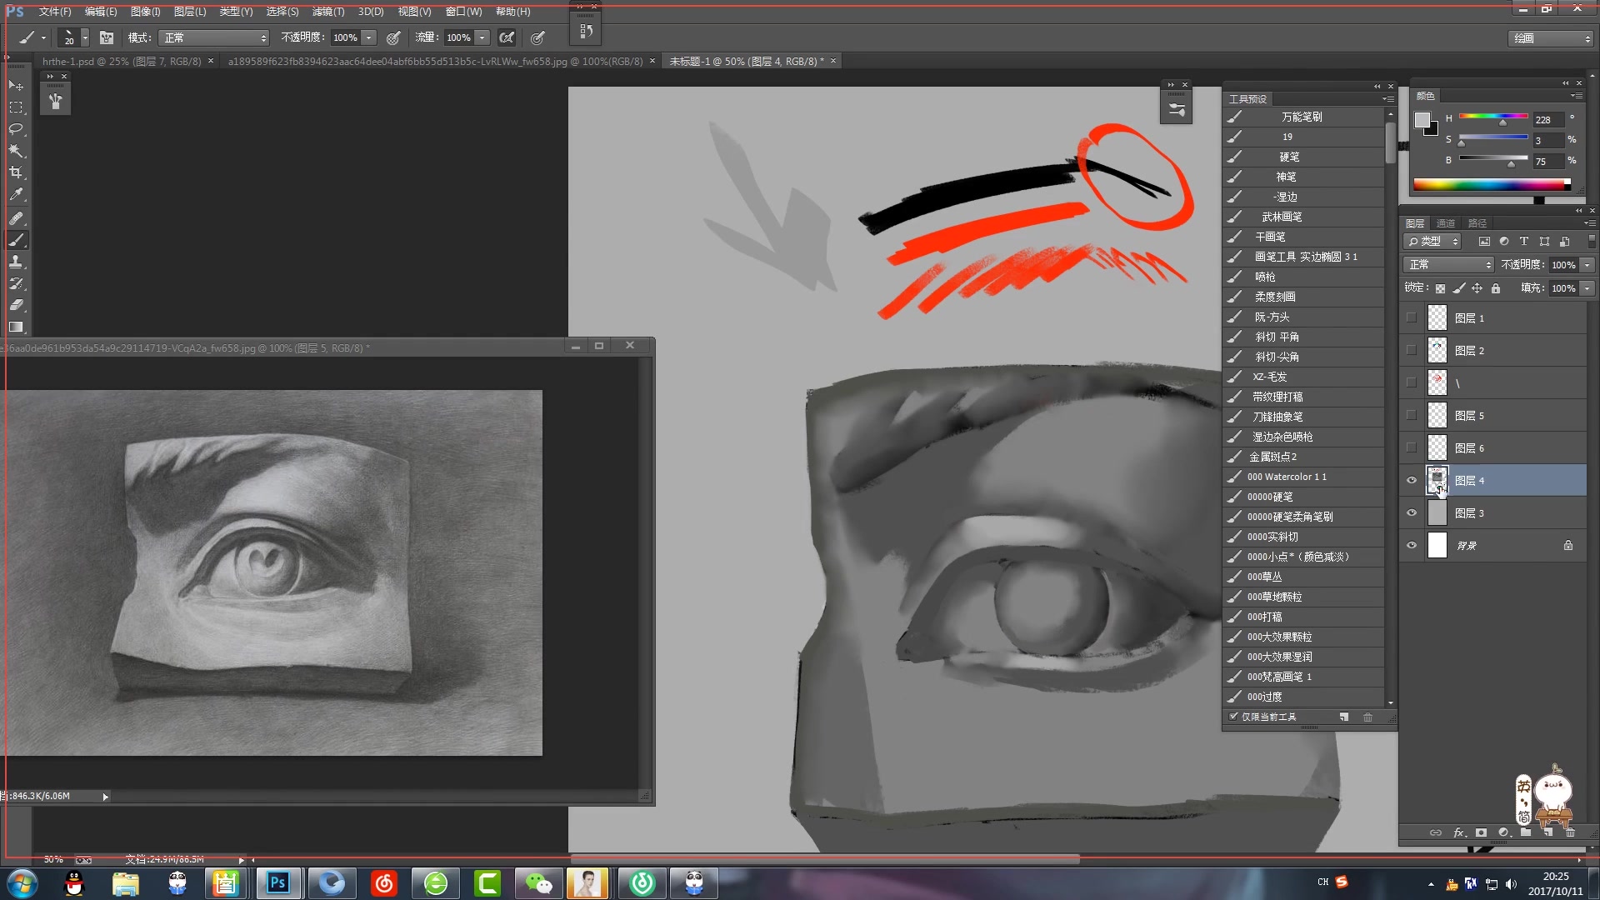Screen dimensions: 1600x900
Task: Open the brush presets floating panel icon
Action: (1177, 109)
